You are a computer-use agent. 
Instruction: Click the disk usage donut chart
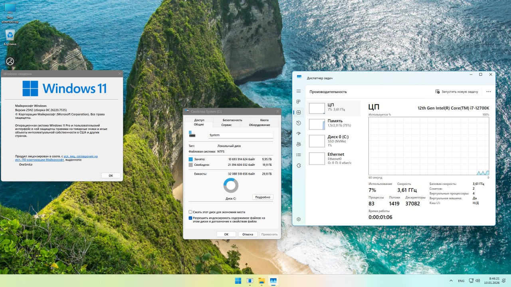[231, 185]
